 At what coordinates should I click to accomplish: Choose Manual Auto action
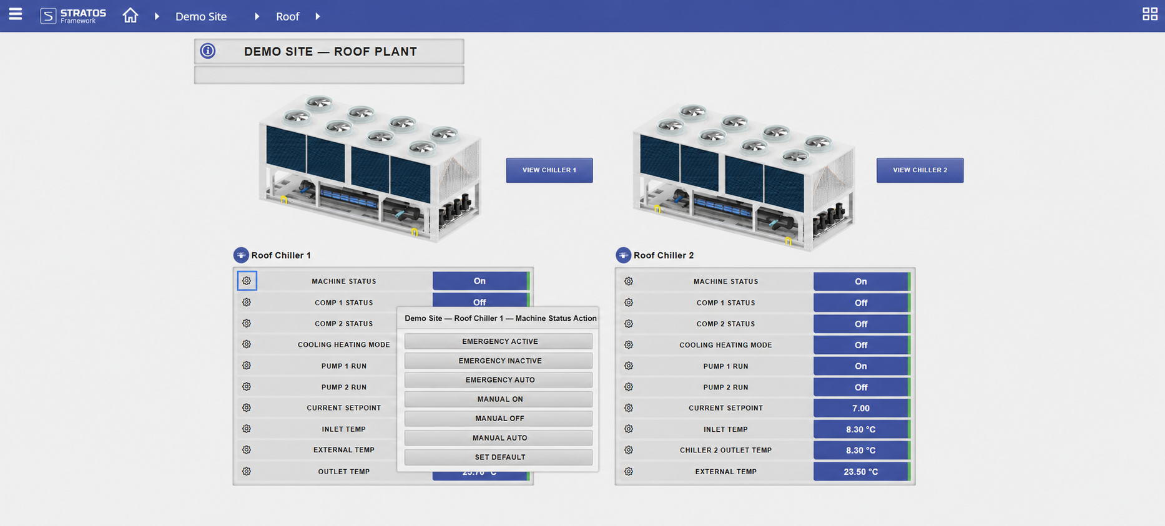point(498,438)
